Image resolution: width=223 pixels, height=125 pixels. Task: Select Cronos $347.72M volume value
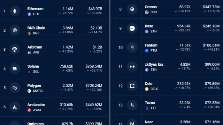pos(211,7)
